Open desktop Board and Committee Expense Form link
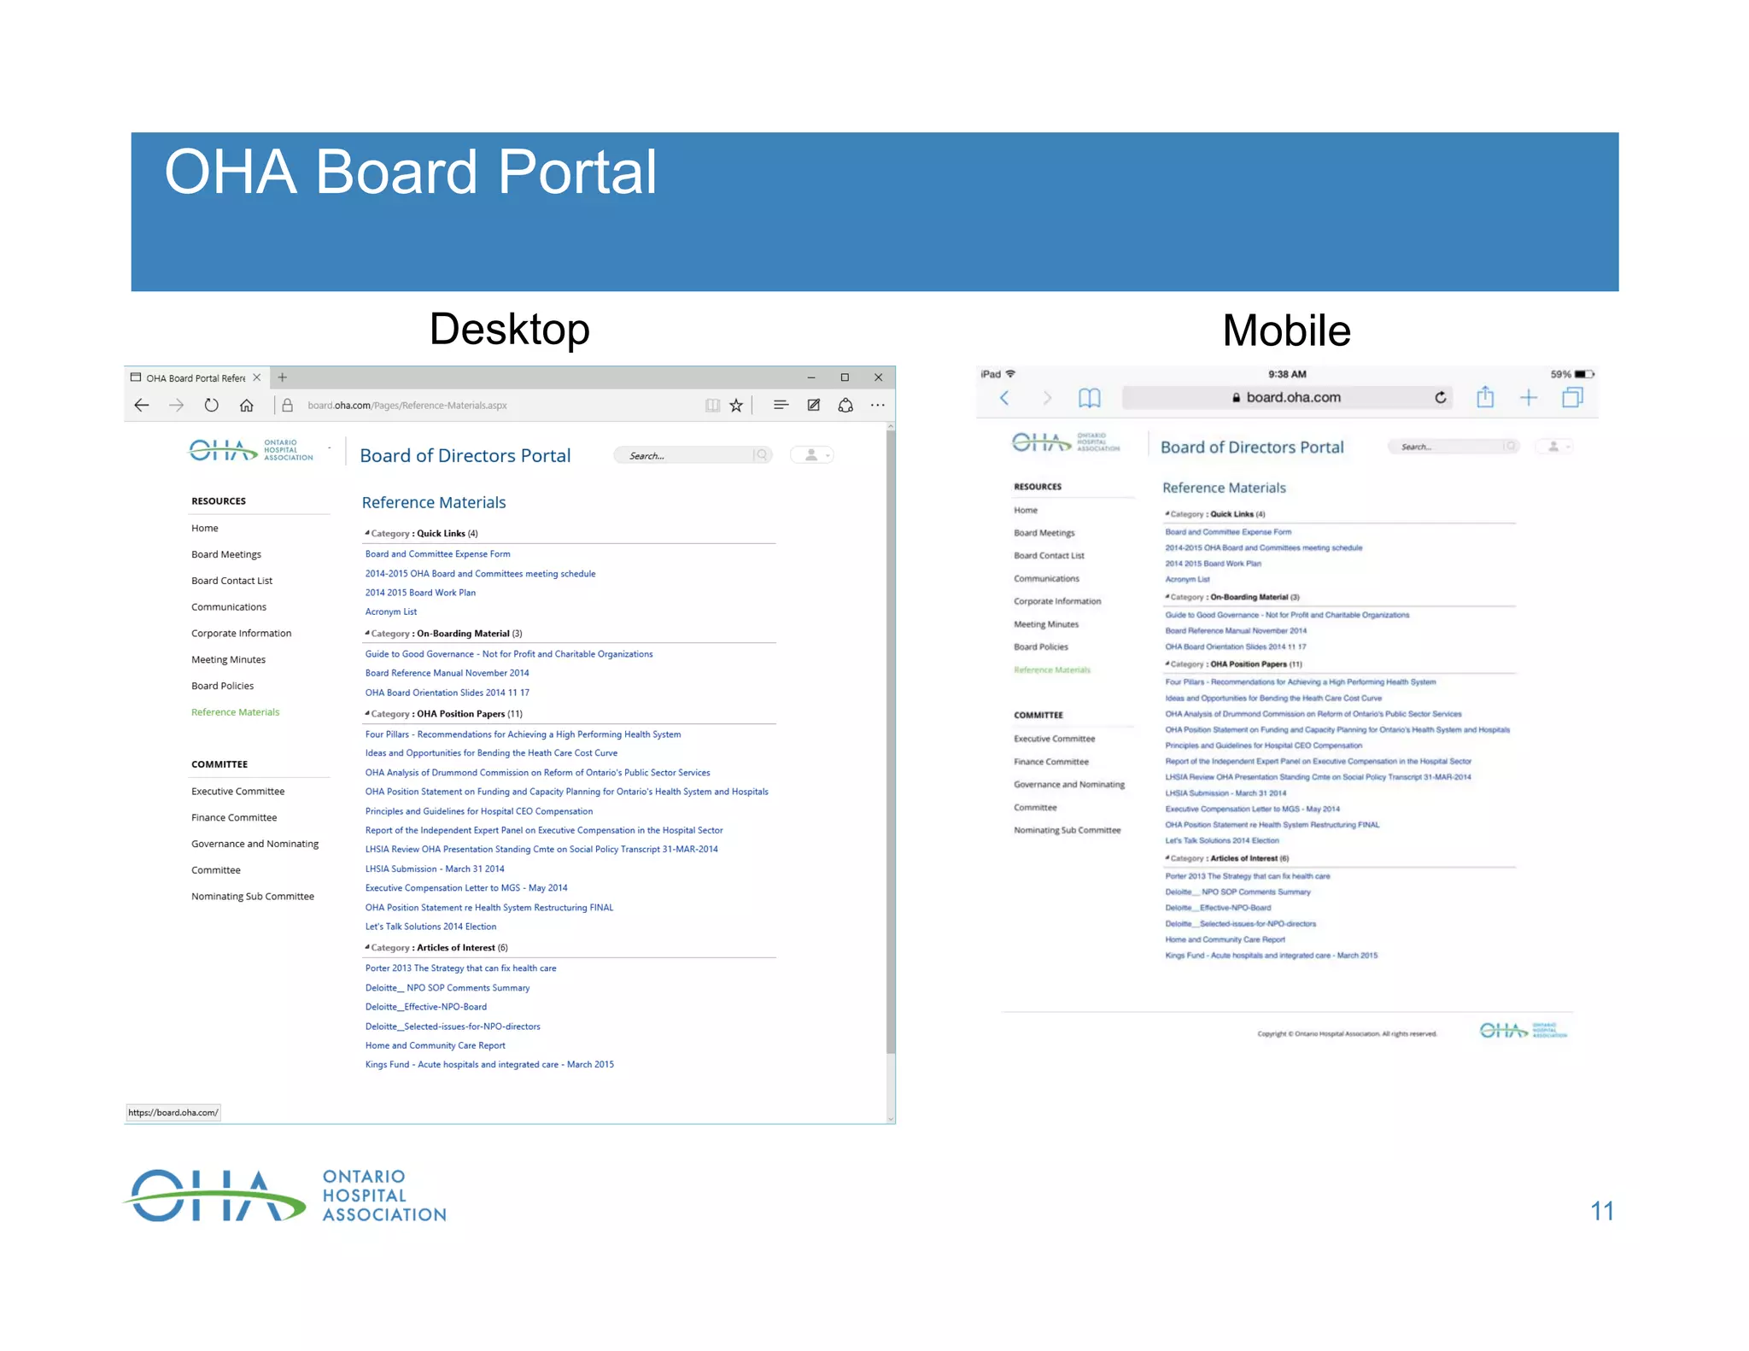 [438, 554]
